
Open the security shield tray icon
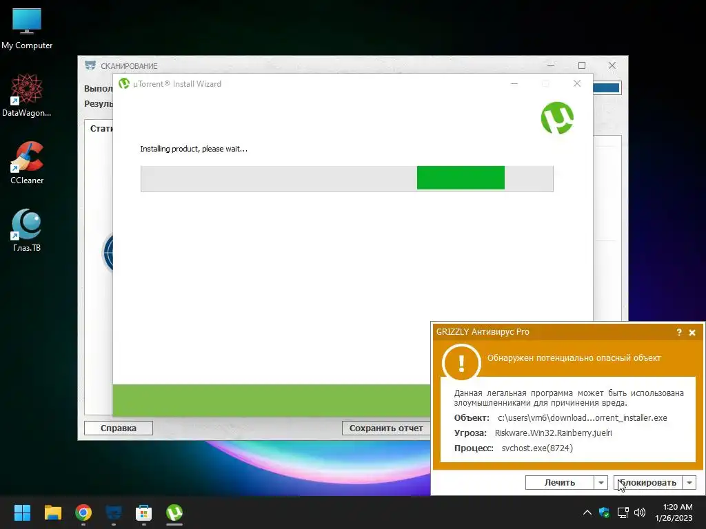[604, 512]
